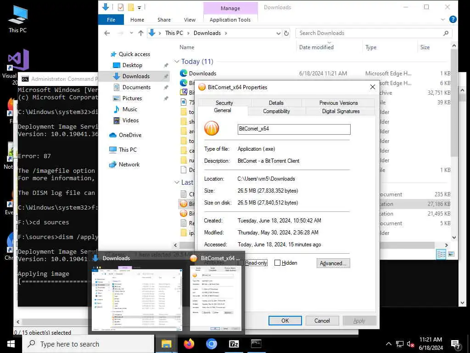Switch to the Security tab
Screen dimensions: 470x353
[x=224, y=102]
